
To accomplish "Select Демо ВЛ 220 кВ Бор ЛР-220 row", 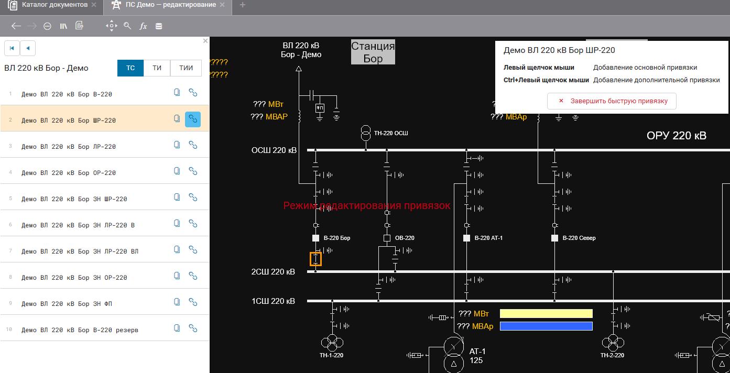I will click(x=68, y=147).
